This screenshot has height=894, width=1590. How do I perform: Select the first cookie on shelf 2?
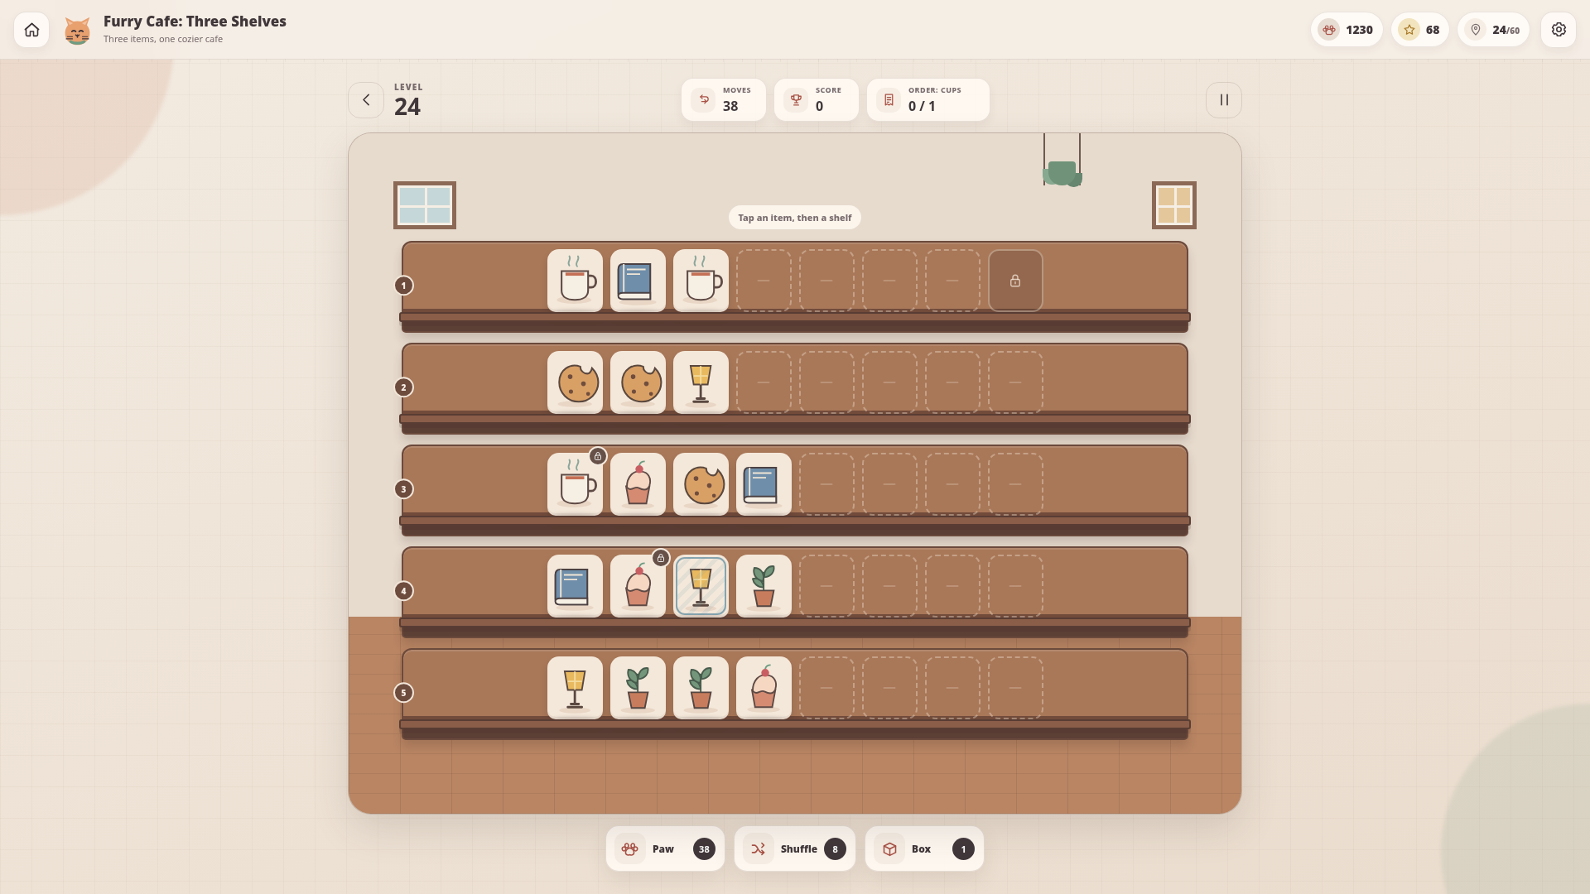click(x=575, y=382)
